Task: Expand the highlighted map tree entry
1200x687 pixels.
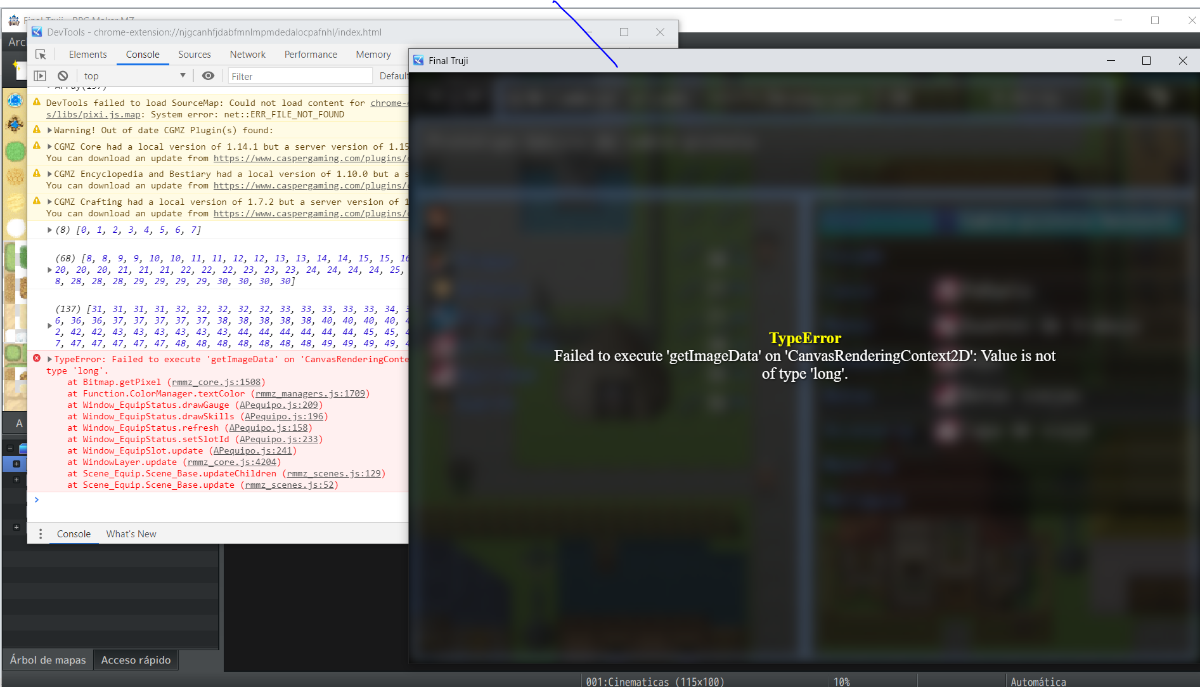Action: tap(16, 464)
